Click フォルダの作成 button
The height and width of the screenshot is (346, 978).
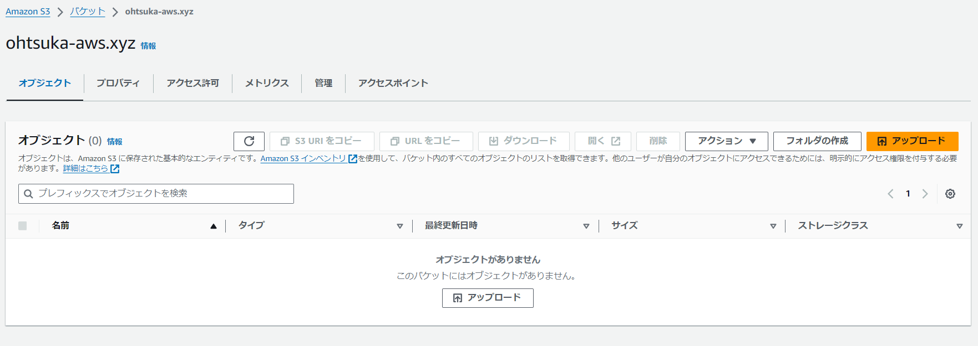pos(817,141)
